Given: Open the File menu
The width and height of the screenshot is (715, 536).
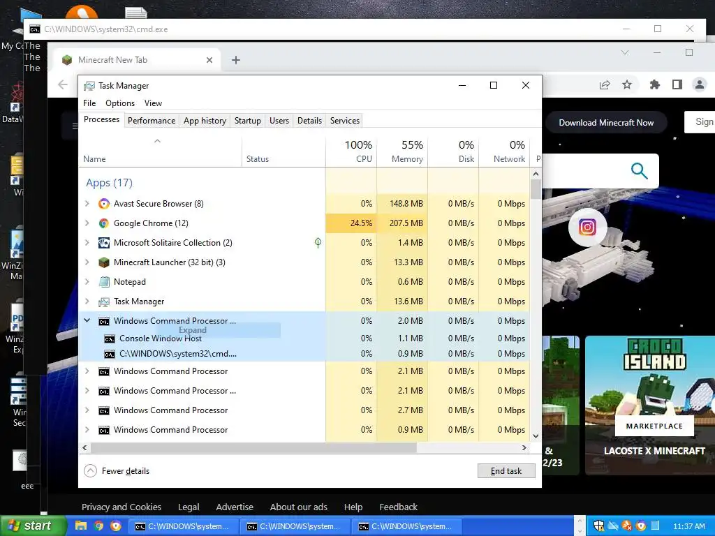Looking at the screenshot, I should (89, 103).
